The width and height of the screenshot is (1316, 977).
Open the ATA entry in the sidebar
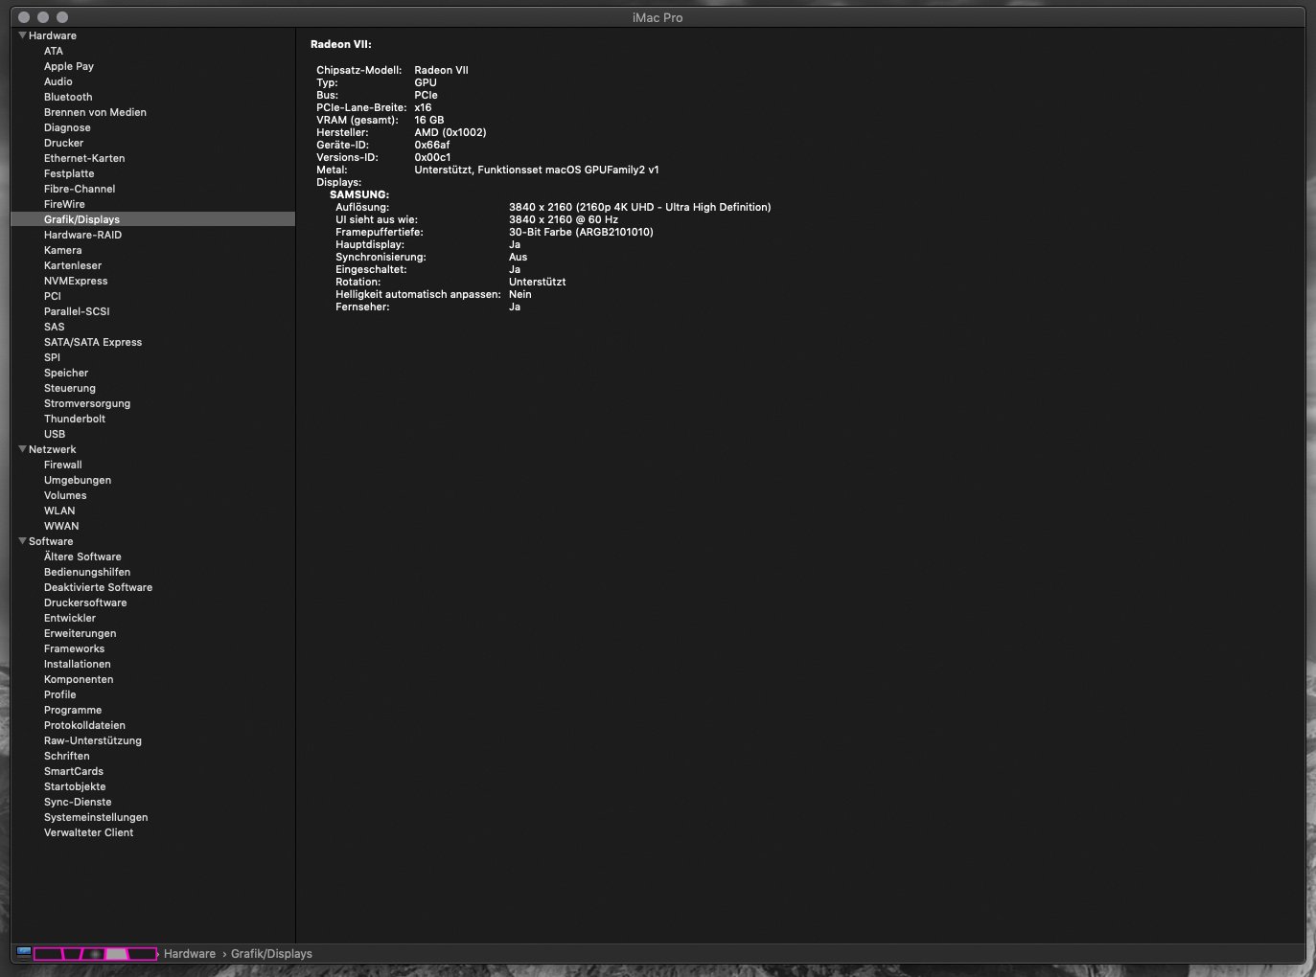[54, 51]
